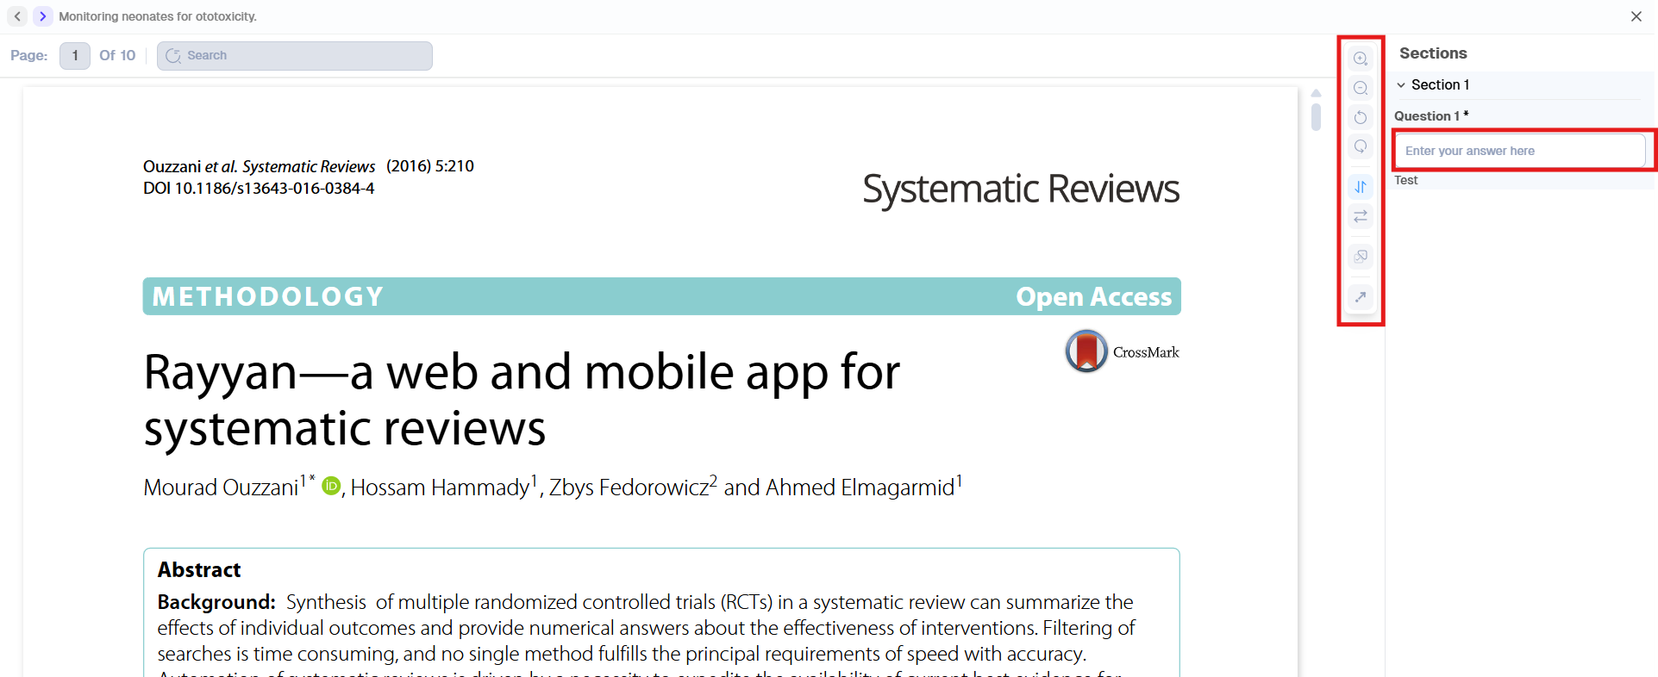
Task: Click the Question 1 answer field
Action: click(x=1520, y=151)
